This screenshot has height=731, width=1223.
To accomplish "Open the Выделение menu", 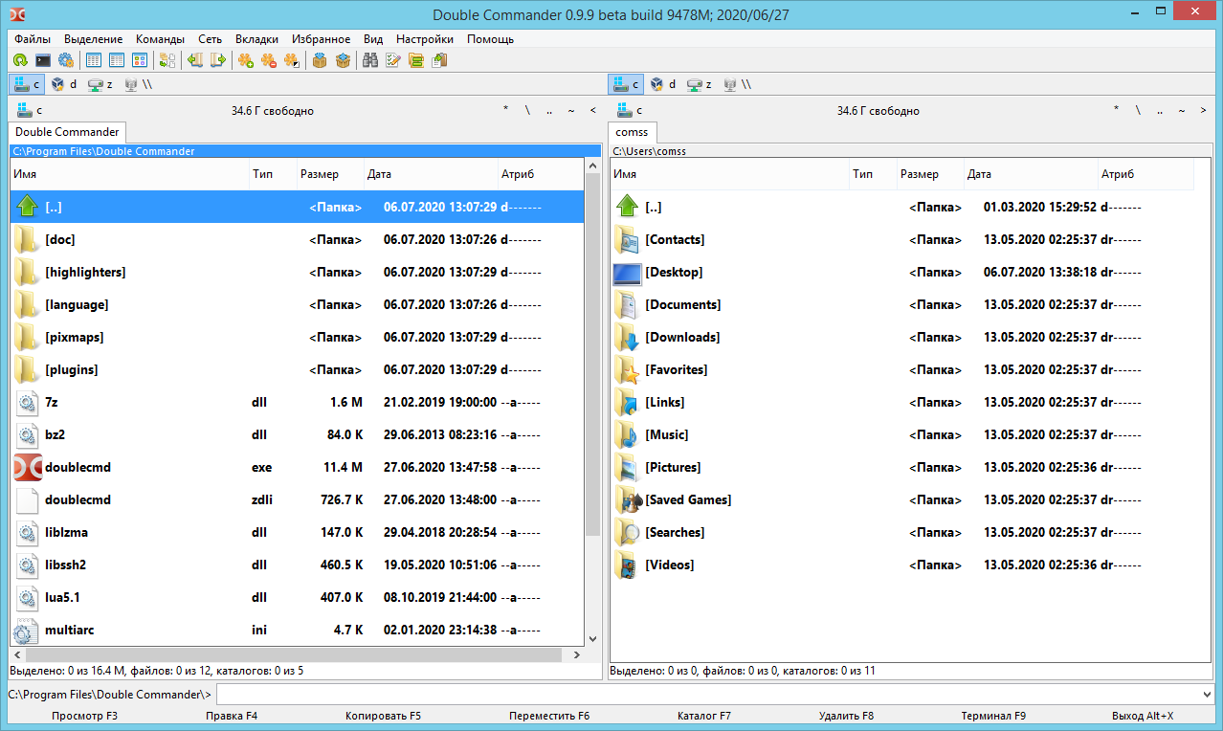I will [94, 39].
